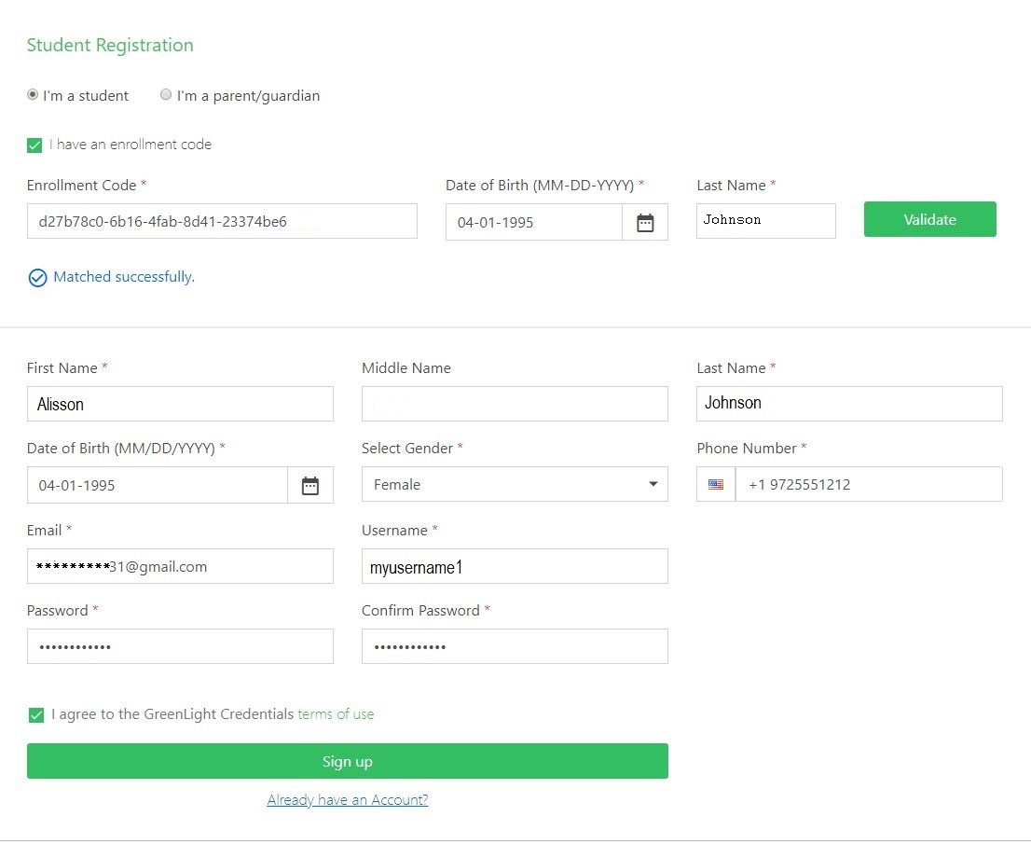This screenshot has height=844, width=1031.
Task: Click the Matched successfully checkmark icon
Action: [x=37, y=278]
